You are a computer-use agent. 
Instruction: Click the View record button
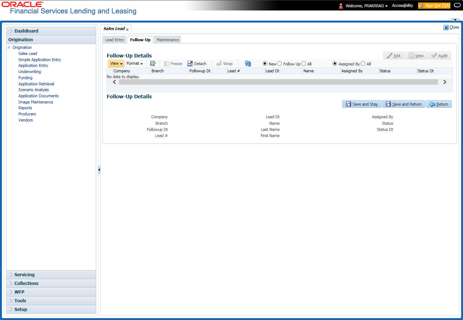(x=416, y=56)
